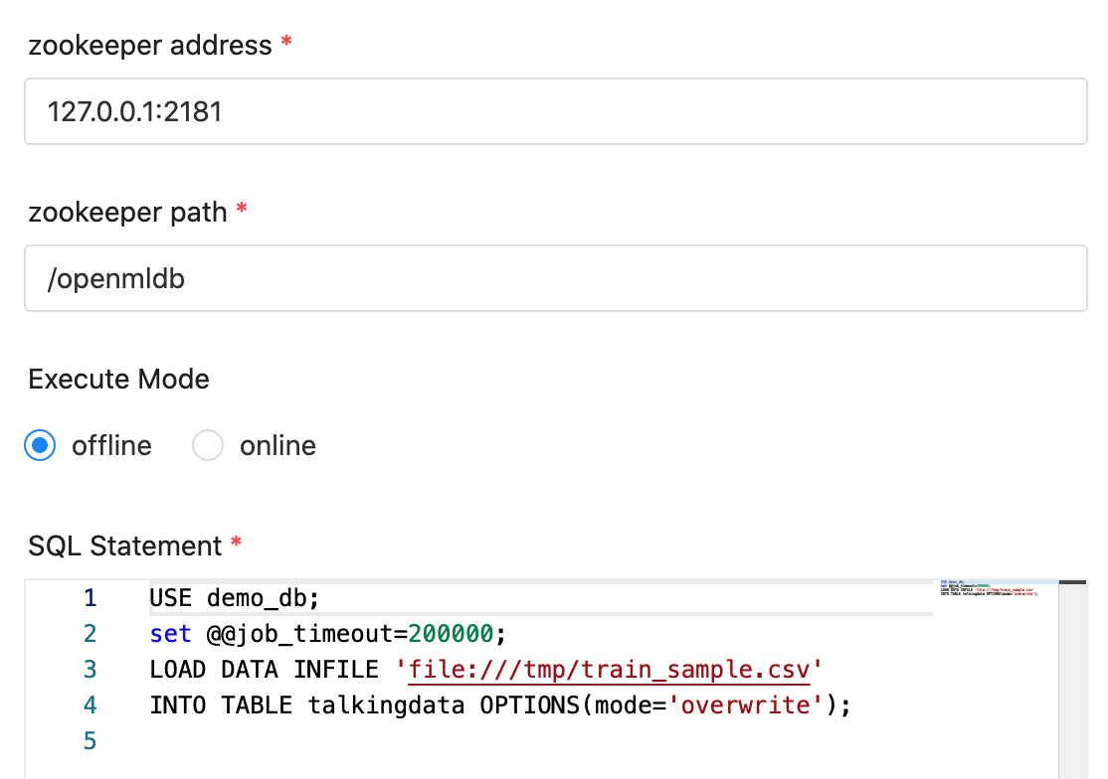Select the offline execute mode radio button
The width and height of the screenshot is (1108, 779).
tap(40, 445)
